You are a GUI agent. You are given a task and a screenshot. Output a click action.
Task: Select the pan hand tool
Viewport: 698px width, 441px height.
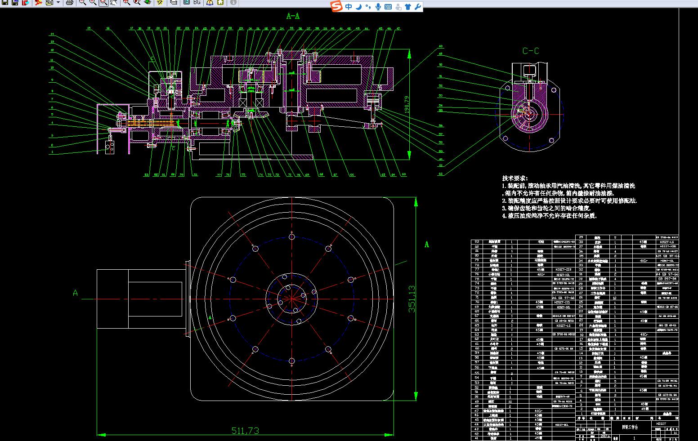pyautogui.click(x=114, y=2)
